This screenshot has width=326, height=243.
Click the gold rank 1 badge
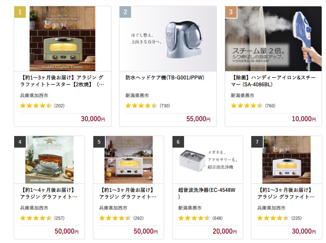(20, 12)
